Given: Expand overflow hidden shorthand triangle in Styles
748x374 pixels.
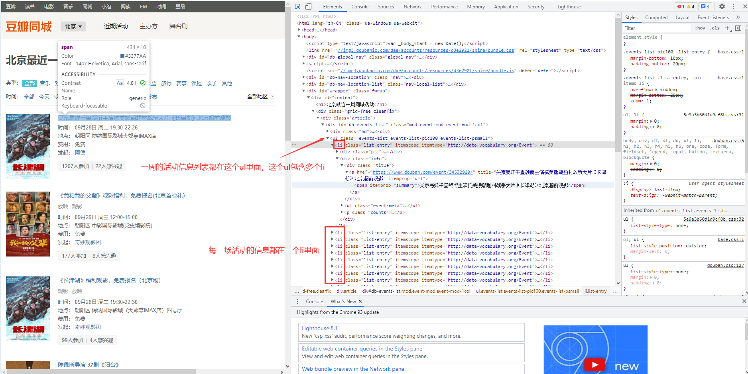Looking at the screenshot, I should tap(656, 90).
